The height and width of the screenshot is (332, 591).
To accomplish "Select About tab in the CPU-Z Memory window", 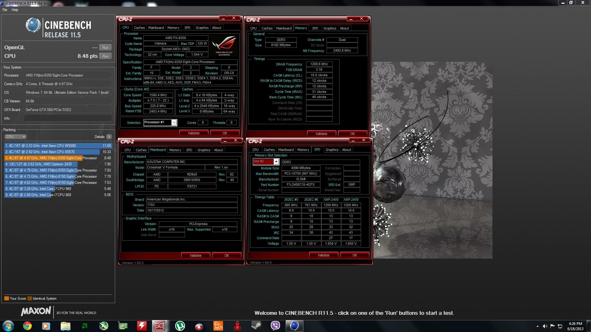I will pyautogui.click(x=344, y=28).
